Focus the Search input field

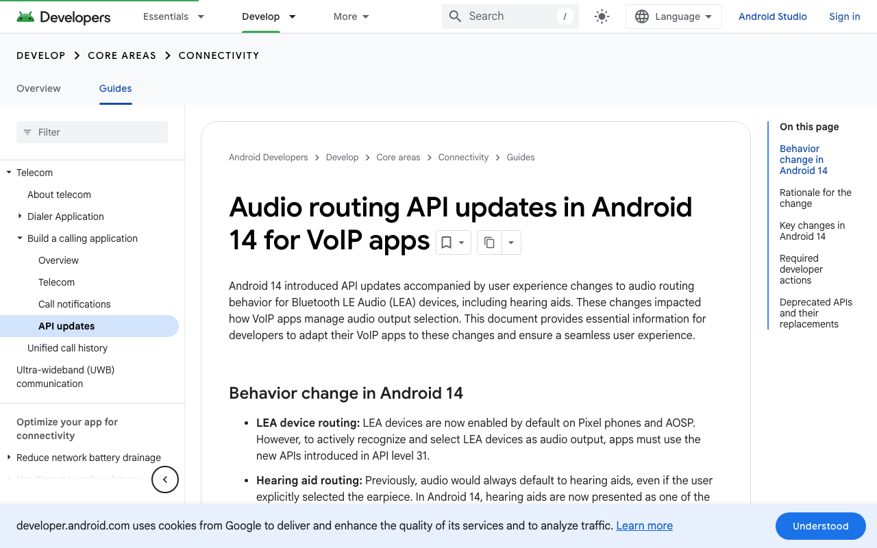510,16
